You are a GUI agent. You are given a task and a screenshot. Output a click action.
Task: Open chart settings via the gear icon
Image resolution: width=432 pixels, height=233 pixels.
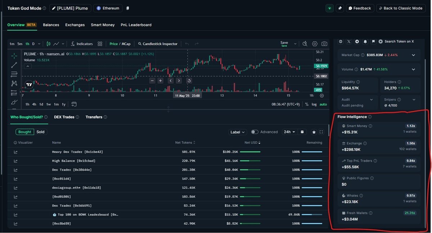[315, 44]
